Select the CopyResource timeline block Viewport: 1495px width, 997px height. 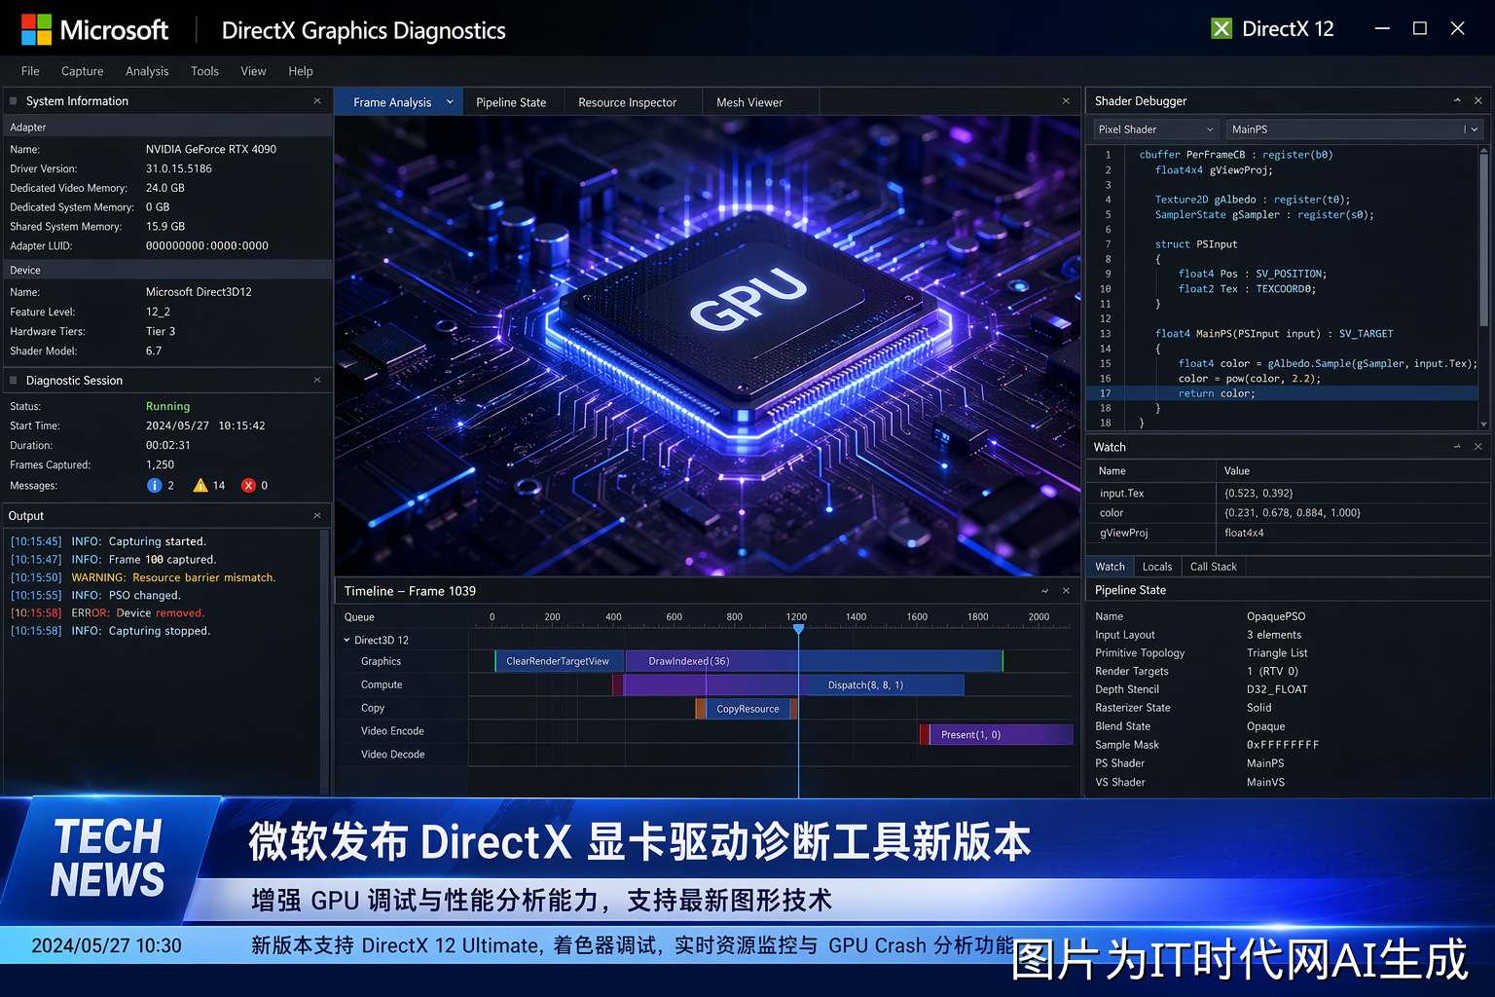(747, 709)
